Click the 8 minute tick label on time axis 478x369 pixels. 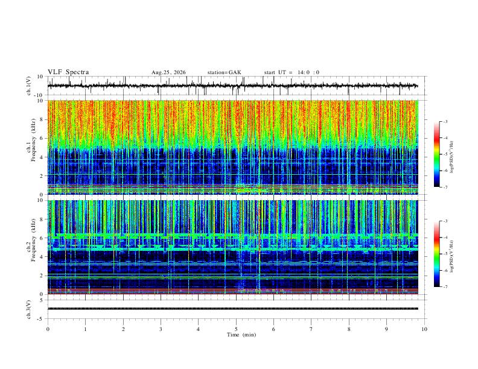click(x=349, y=329)
